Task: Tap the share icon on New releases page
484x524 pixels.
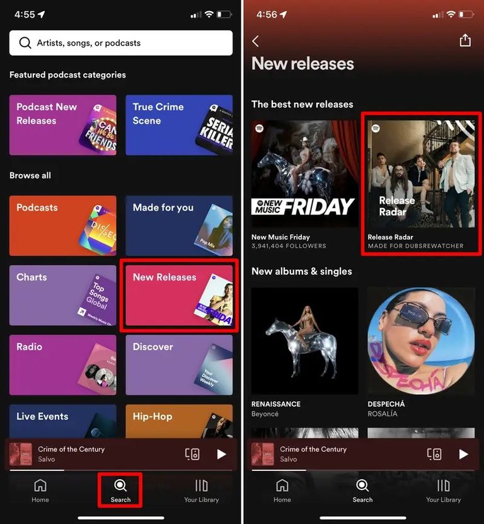Action: 465,40
